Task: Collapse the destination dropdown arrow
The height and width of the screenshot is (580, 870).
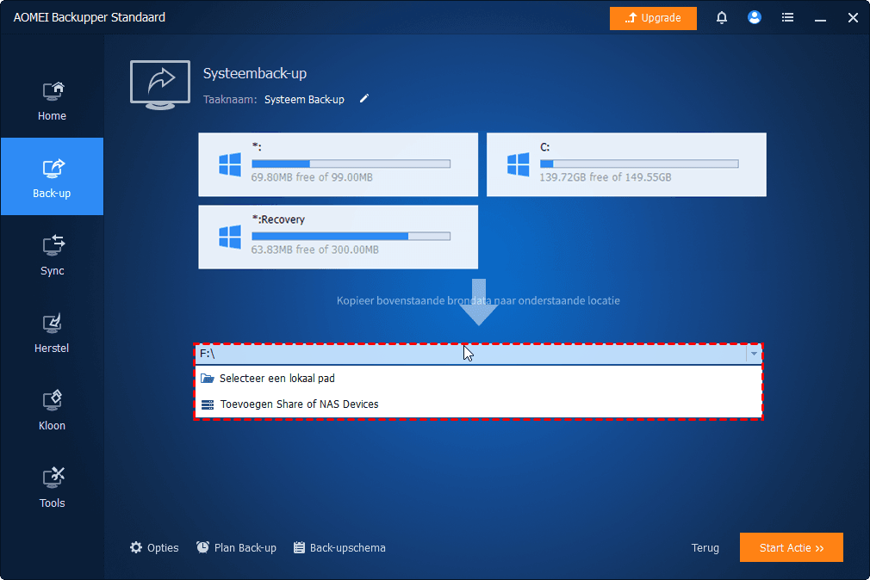Action: (754, 354)
